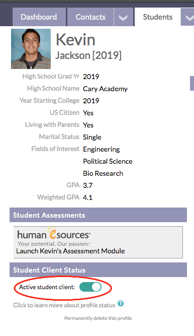Click the Kevin name heading
Screen dimensions: 194x336
click(x=75, y=40)
